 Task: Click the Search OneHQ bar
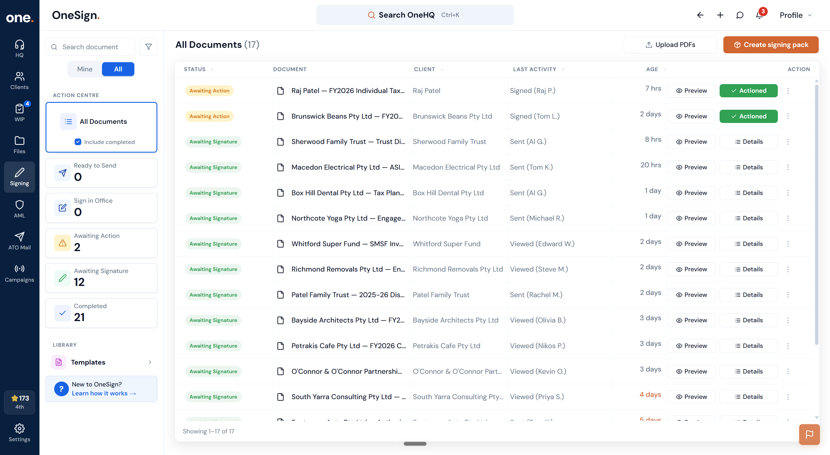415,15
